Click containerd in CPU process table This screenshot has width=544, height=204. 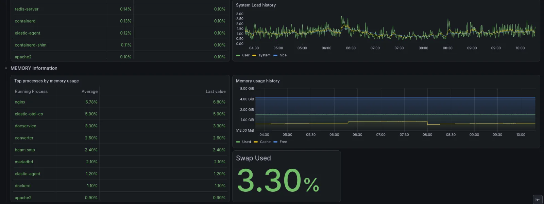pyautogui.click(x=120, y=21)
